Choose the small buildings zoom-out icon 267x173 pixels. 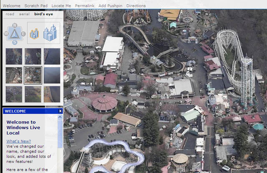(x=34, y=34)
